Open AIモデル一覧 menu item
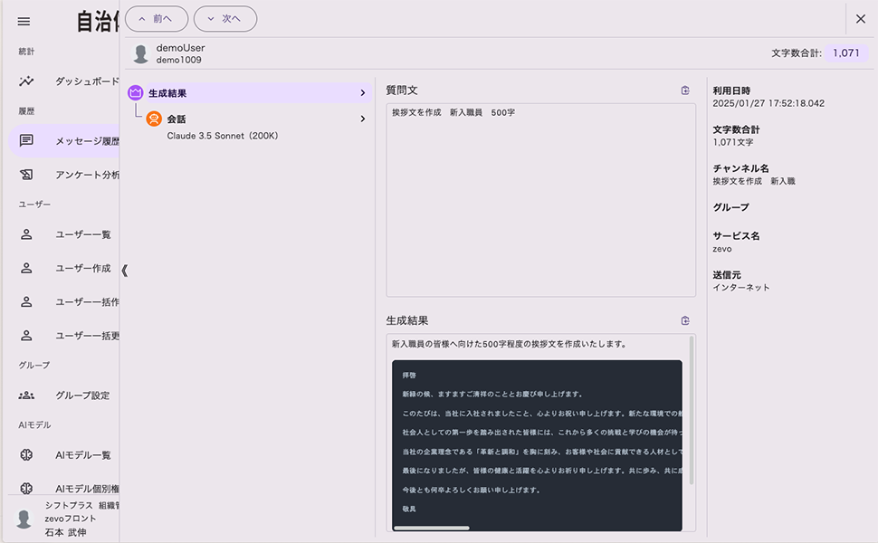The width and height of the screenshot is (878, 543). tap(64, 455)
